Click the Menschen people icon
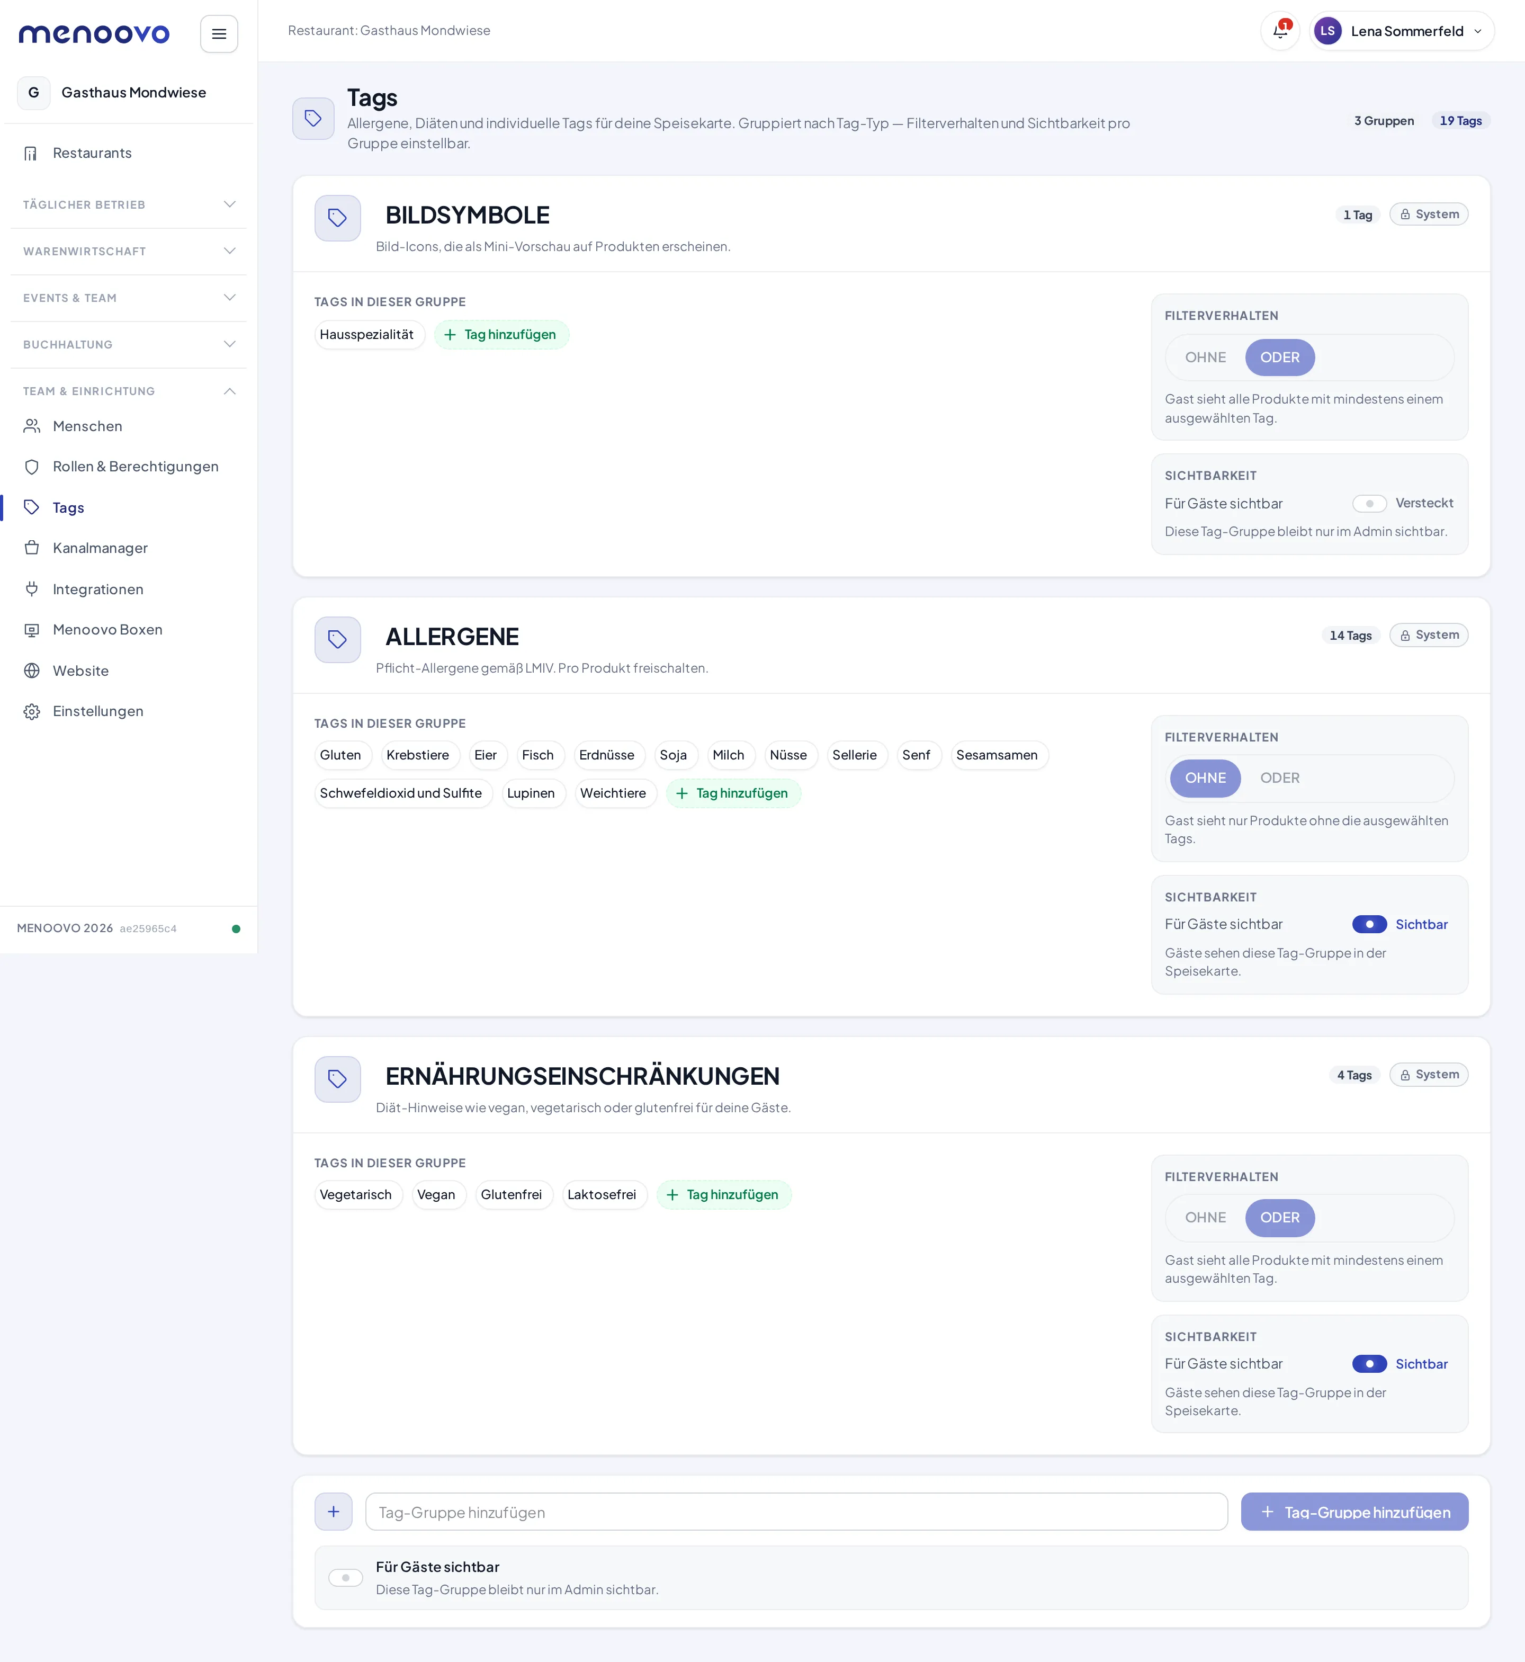The image size is (1525, 1662). pyautogui.click(x=31, y=426)
